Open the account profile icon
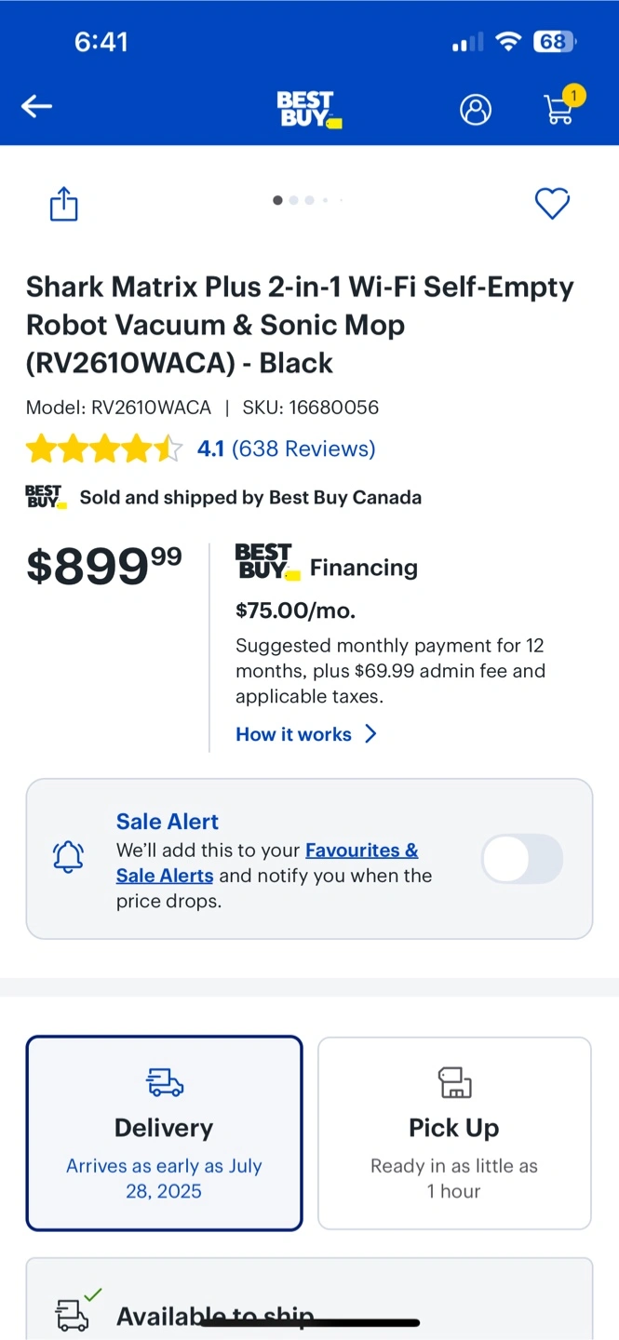Image resolution: width=619 pixels, height=1340 pixels. point(475,109)
